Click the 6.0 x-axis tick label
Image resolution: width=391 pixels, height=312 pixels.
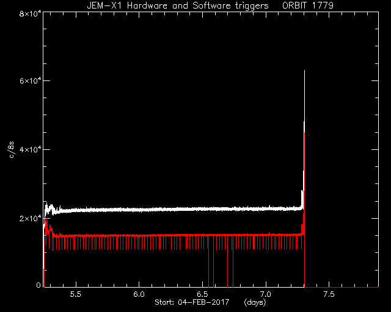click(139, 294)
